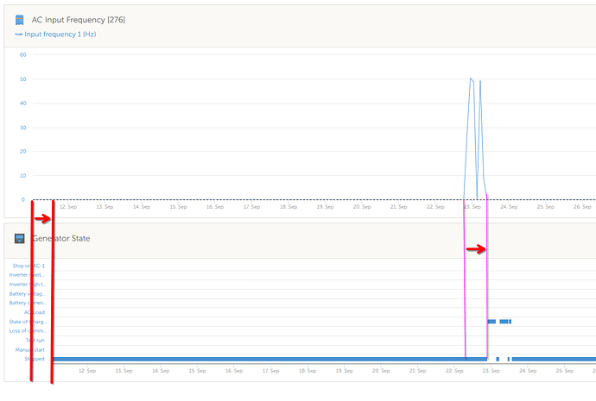
Task: Click the 17. Sep tick on frequency chart
Action: pos(252,207)
